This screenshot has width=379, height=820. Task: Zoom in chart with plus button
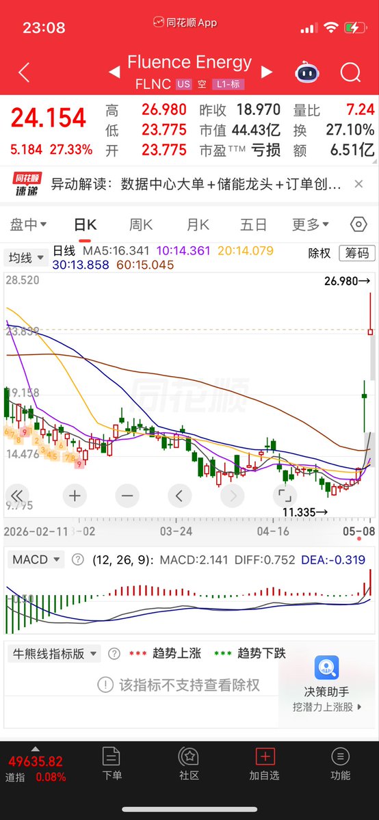pyautogui.click(x=75, y=495)
